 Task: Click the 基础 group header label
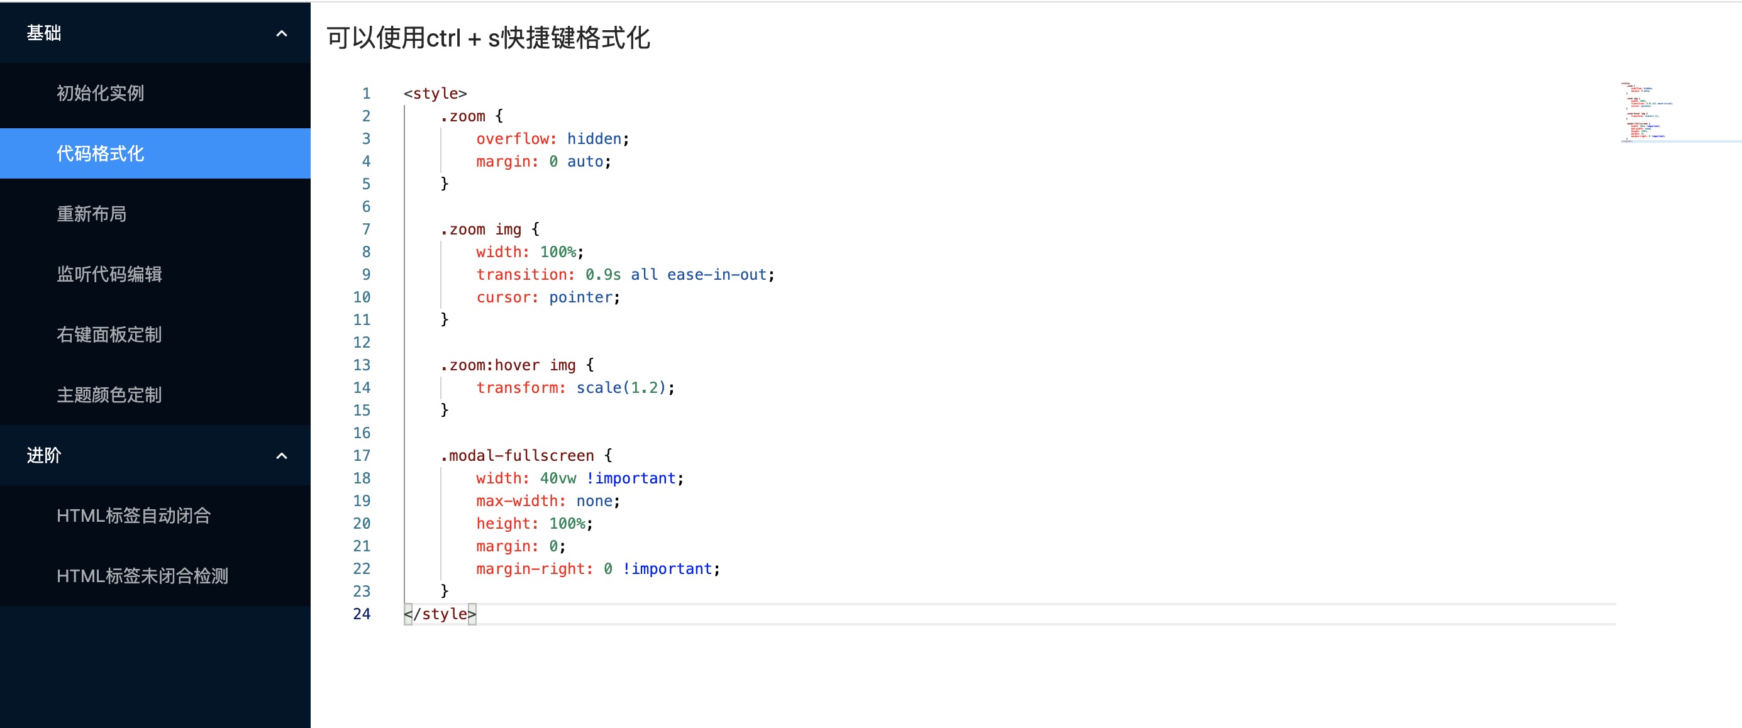(x=44, y=33)
